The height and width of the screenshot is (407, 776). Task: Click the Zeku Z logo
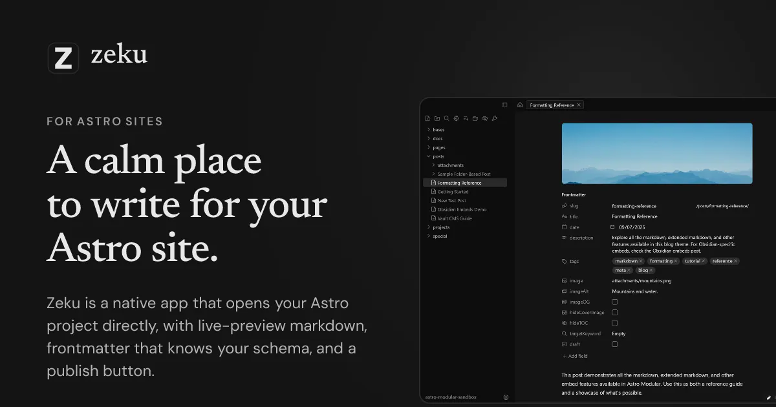(63, 58)
